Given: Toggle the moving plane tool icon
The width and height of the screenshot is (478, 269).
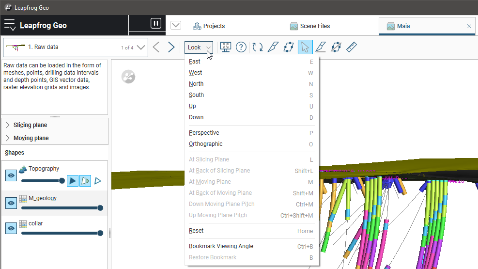Looking at the screenshot, I should [336, 47].
